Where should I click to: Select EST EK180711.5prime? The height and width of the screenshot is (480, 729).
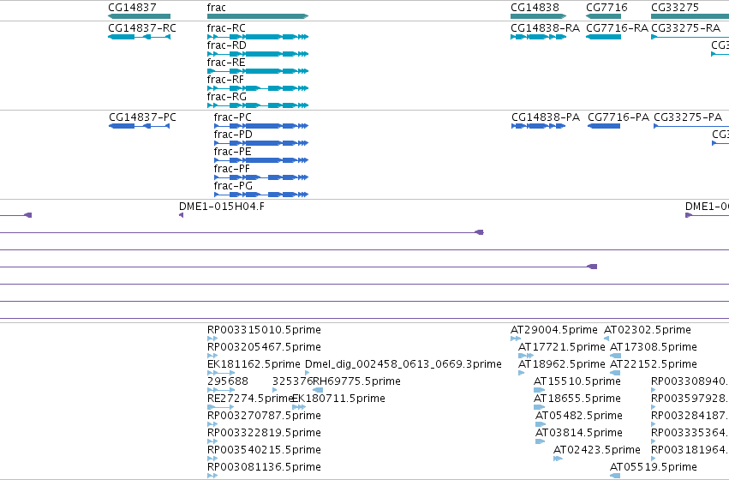299,407
